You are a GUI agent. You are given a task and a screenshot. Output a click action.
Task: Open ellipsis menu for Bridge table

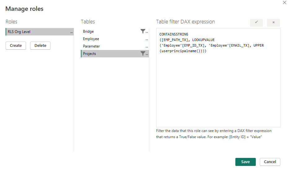pos(147,32)
